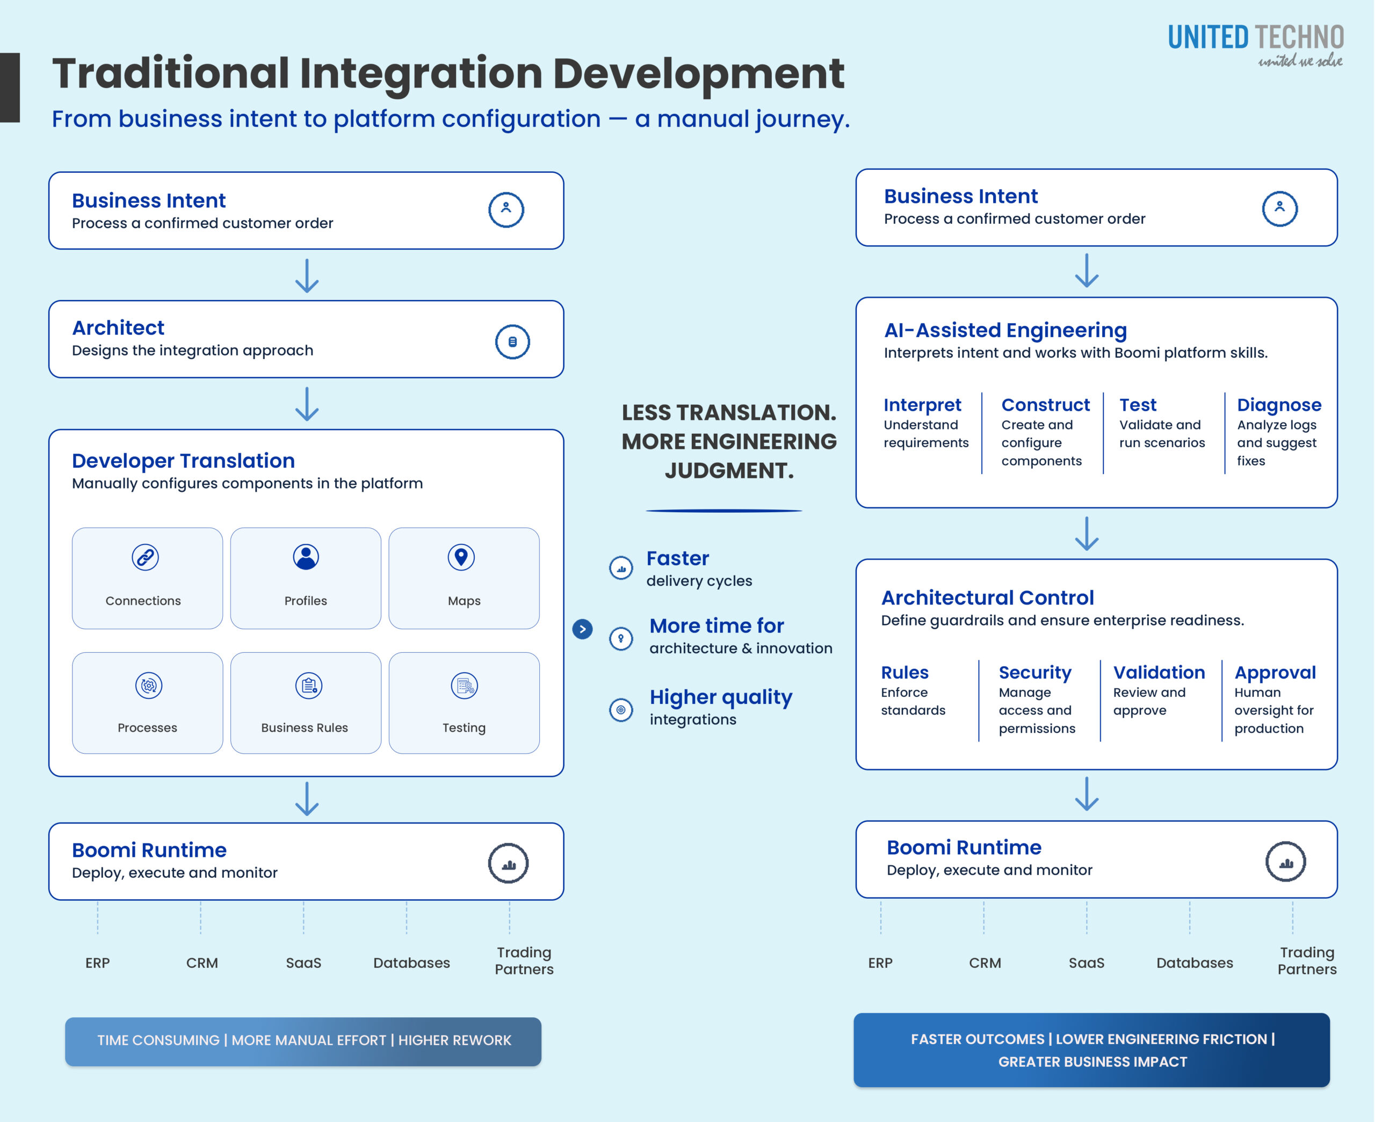
Task: Select the Profiles user icon
Action: coord(306,557)
